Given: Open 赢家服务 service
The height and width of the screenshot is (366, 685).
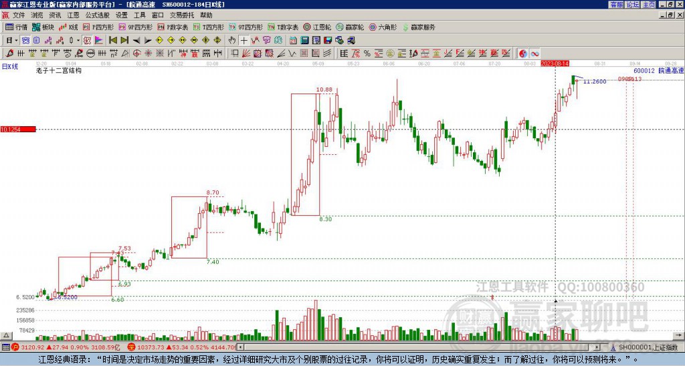Looking at the screenshot, I should [x=419, y=27].
